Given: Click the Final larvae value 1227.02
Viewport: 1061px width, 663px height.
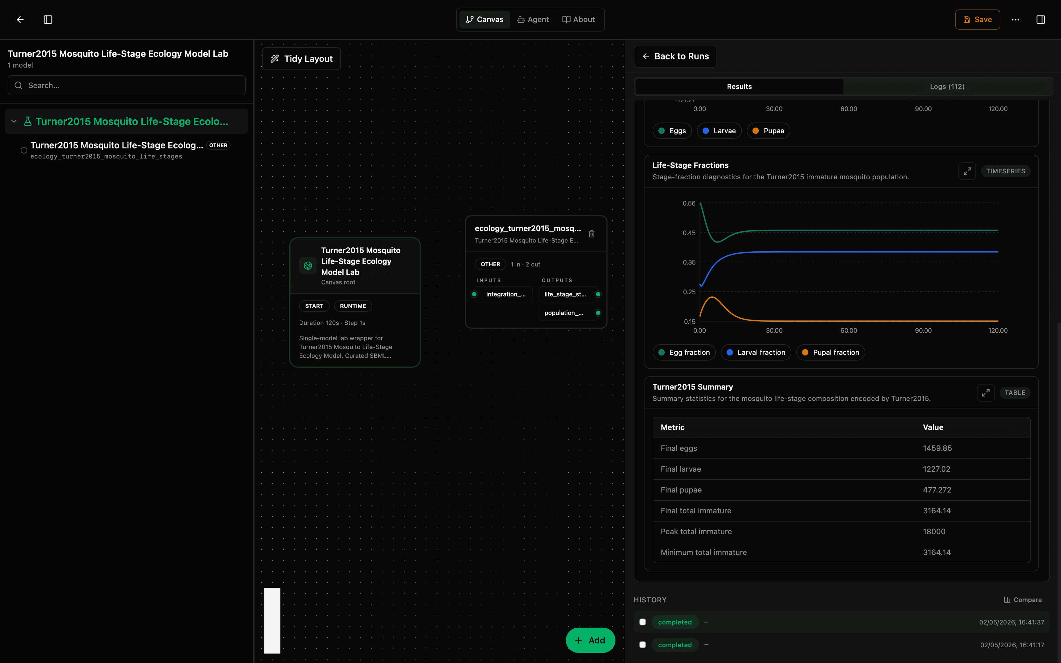Looking at the screenshot, I should click(x=937, y=469).
